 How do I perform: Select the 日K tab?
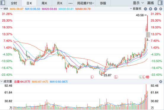pyautogui.click(x=29, y=3)
